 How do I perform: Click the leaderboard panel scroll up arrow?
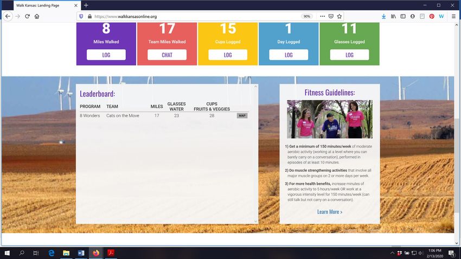pyautogui.click(x=255, y=87)
